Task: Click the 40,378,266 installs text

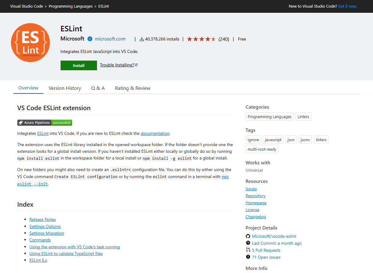Action: (x=162, y=39)
